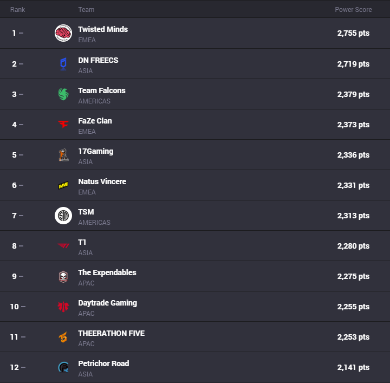The image size is (390, 383).
Task: Open the THEERATHON FIVE orange logo
Action: click(x=63, y=337)
